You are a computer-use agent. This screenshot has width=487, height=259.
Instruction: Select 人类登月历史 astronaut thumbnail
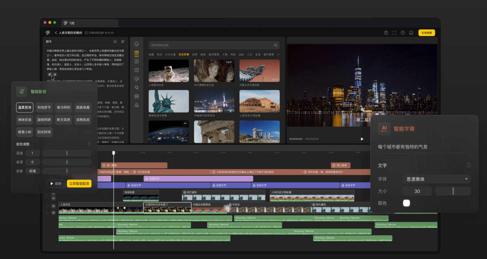169,71
